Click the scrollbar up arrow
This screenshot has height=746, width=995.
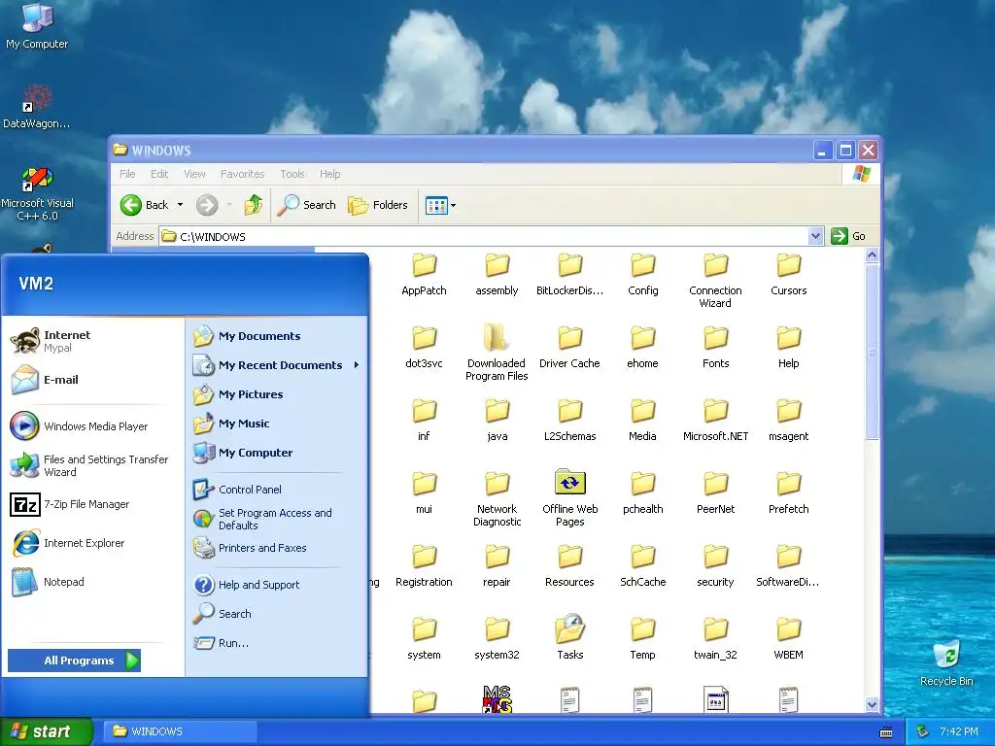(x=872, y=255)
